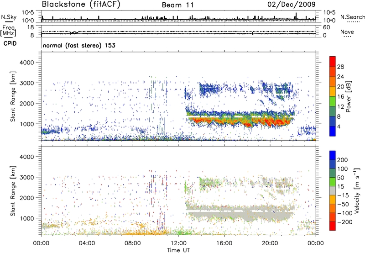The image size is (365, 253).
Task: Click the velocity panel 'Slant Range [km]' label
Action: [x=13, y=191]
